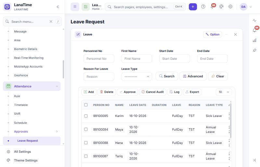Check the row for Maya 99100094
Viewport: 260px width, 167px height.
click(86, 129)
